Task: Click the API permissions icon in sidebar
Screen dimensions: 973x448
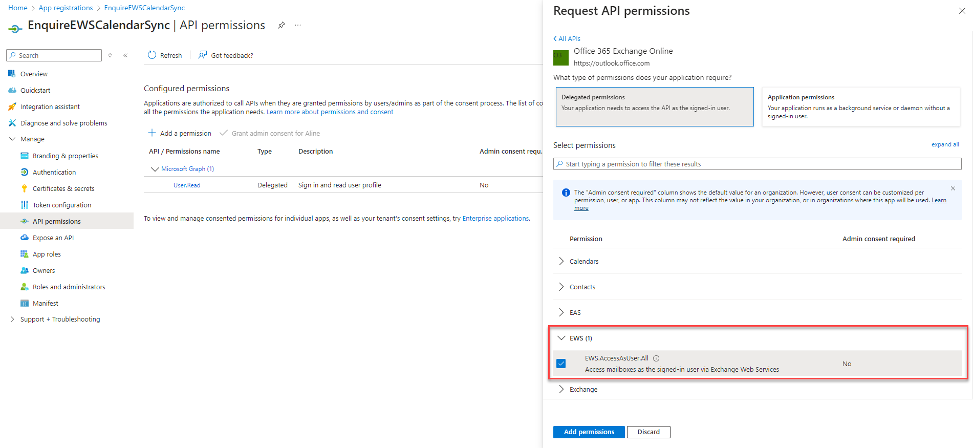Action: [x=24, y=221]
